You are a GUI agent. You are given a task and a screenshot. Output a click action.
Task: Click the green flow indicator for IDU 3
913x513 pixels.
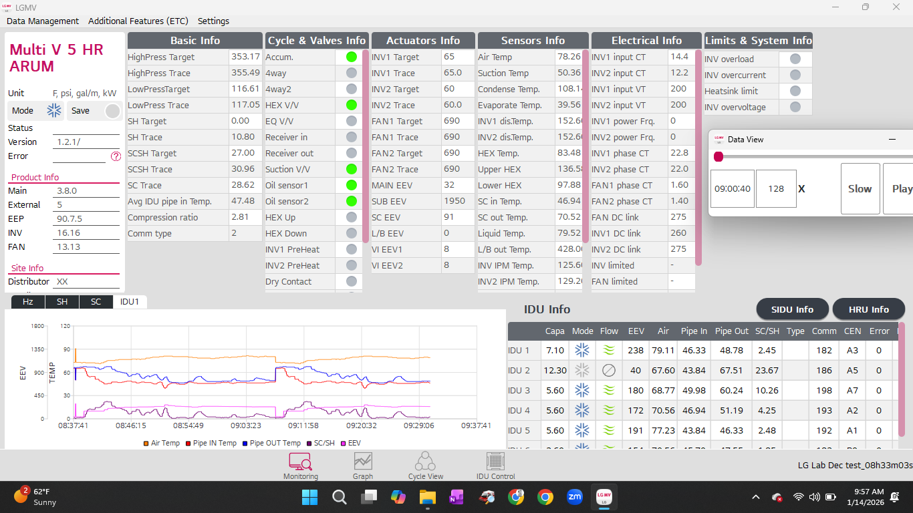tap(609, 390)
